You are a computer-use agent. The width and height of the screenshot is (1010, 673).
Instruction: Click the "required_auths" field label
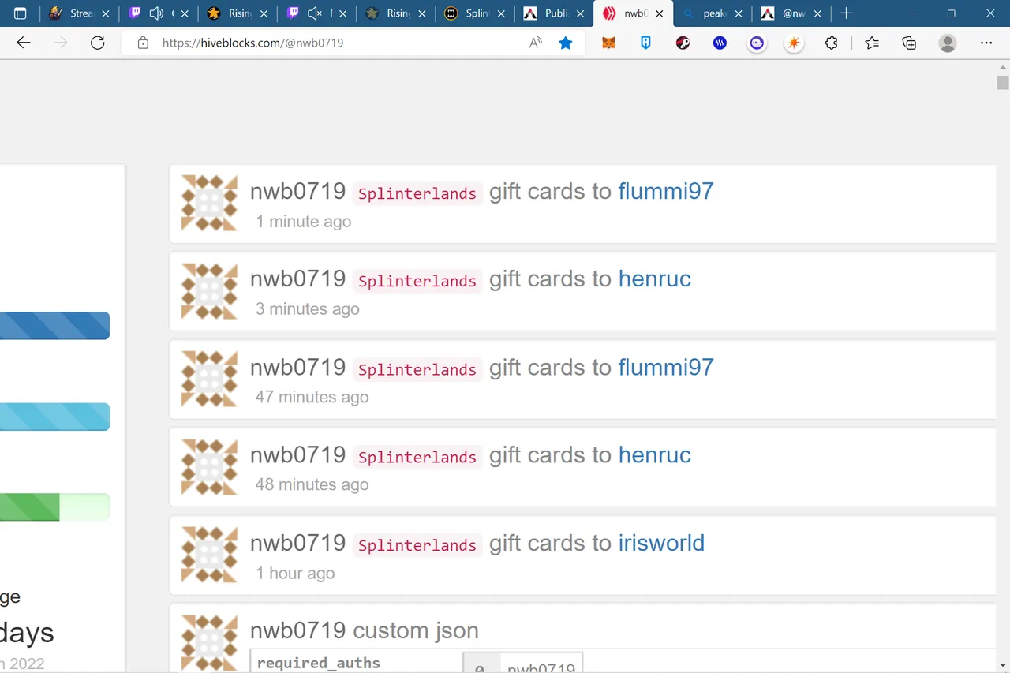[319, 663]
